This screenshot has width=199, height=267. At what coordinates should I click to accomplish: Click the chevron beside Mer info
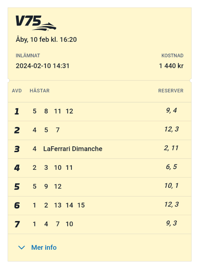[x=22, y=247]
